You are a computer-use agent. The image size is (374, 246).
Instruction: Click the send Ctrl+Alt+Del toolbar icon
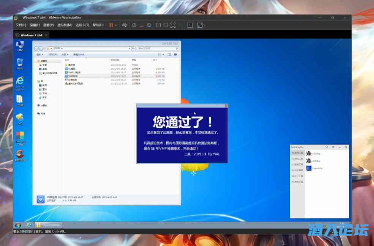(124, 25)
